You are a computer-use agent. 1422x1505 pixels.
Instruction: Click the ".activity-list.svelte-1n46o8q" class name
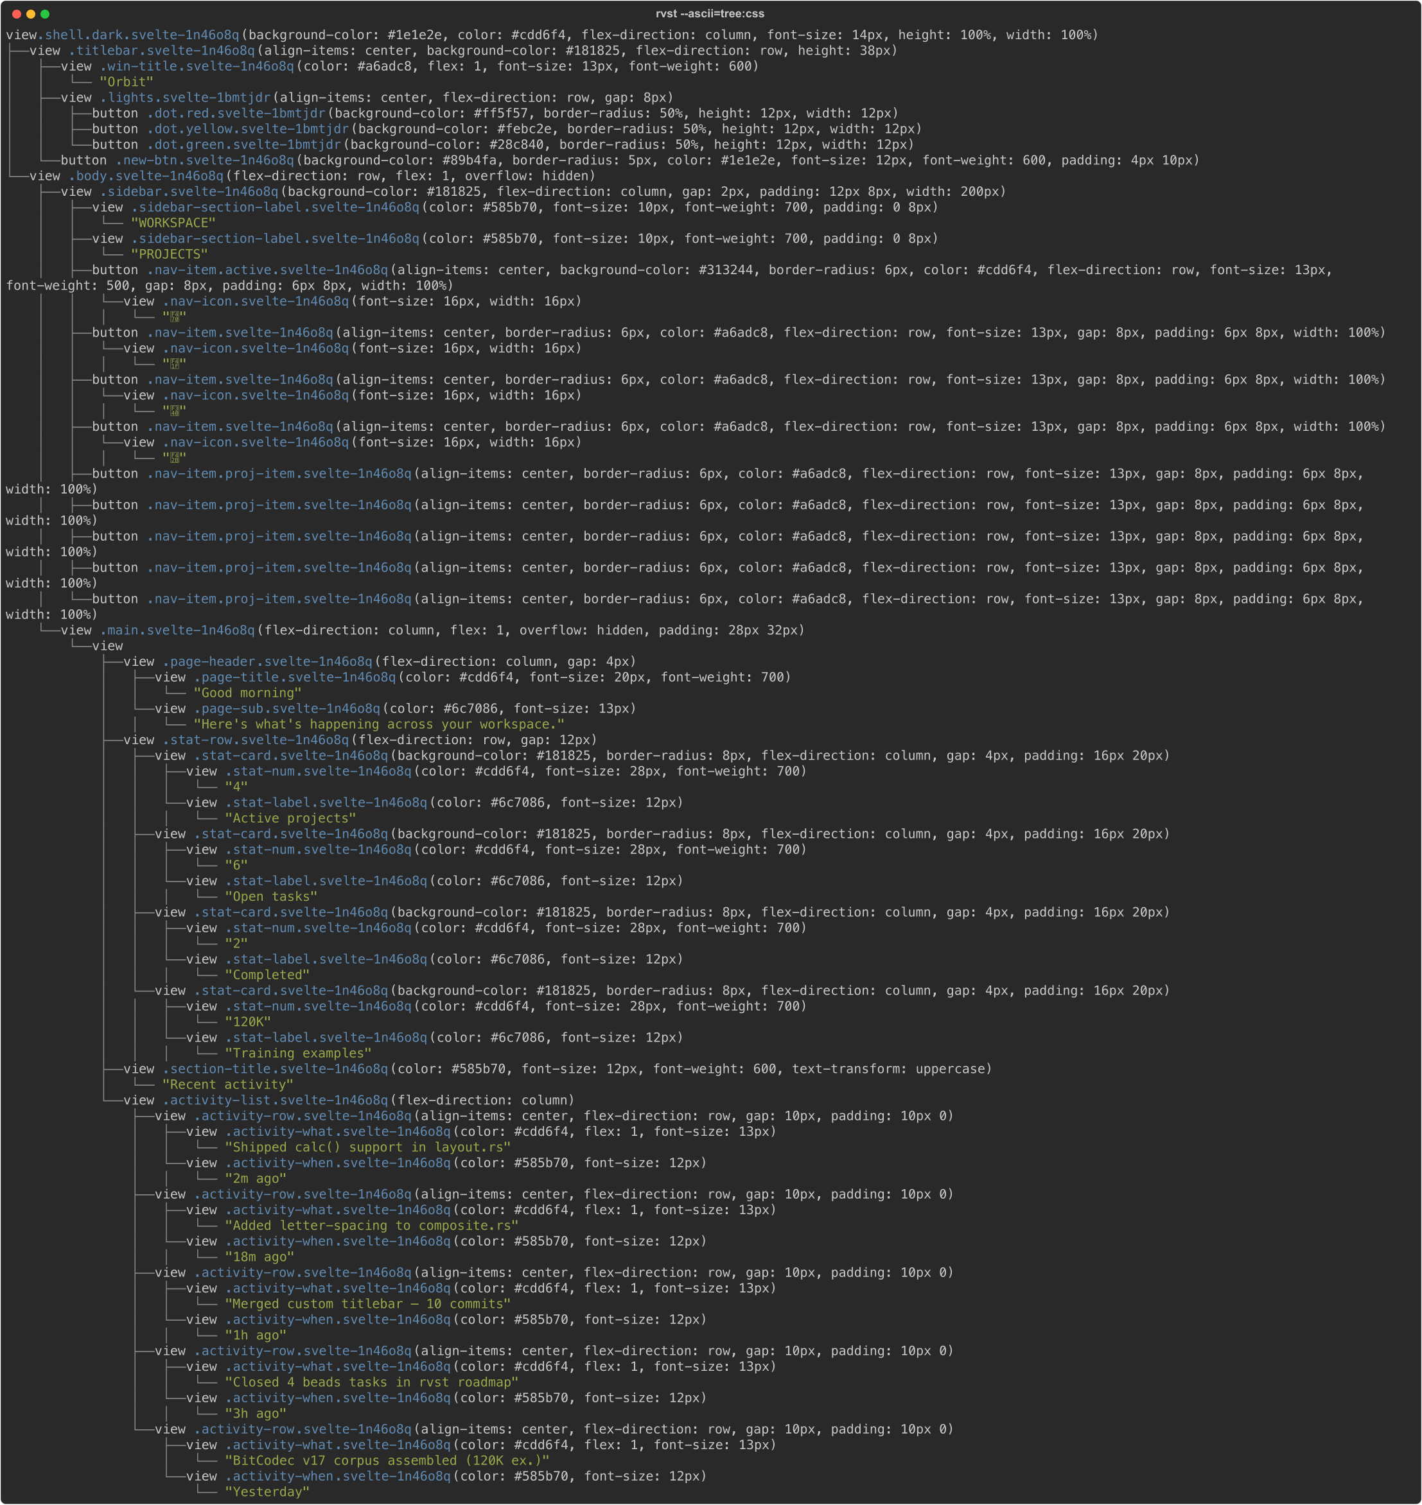click(x=275, y=1100)
